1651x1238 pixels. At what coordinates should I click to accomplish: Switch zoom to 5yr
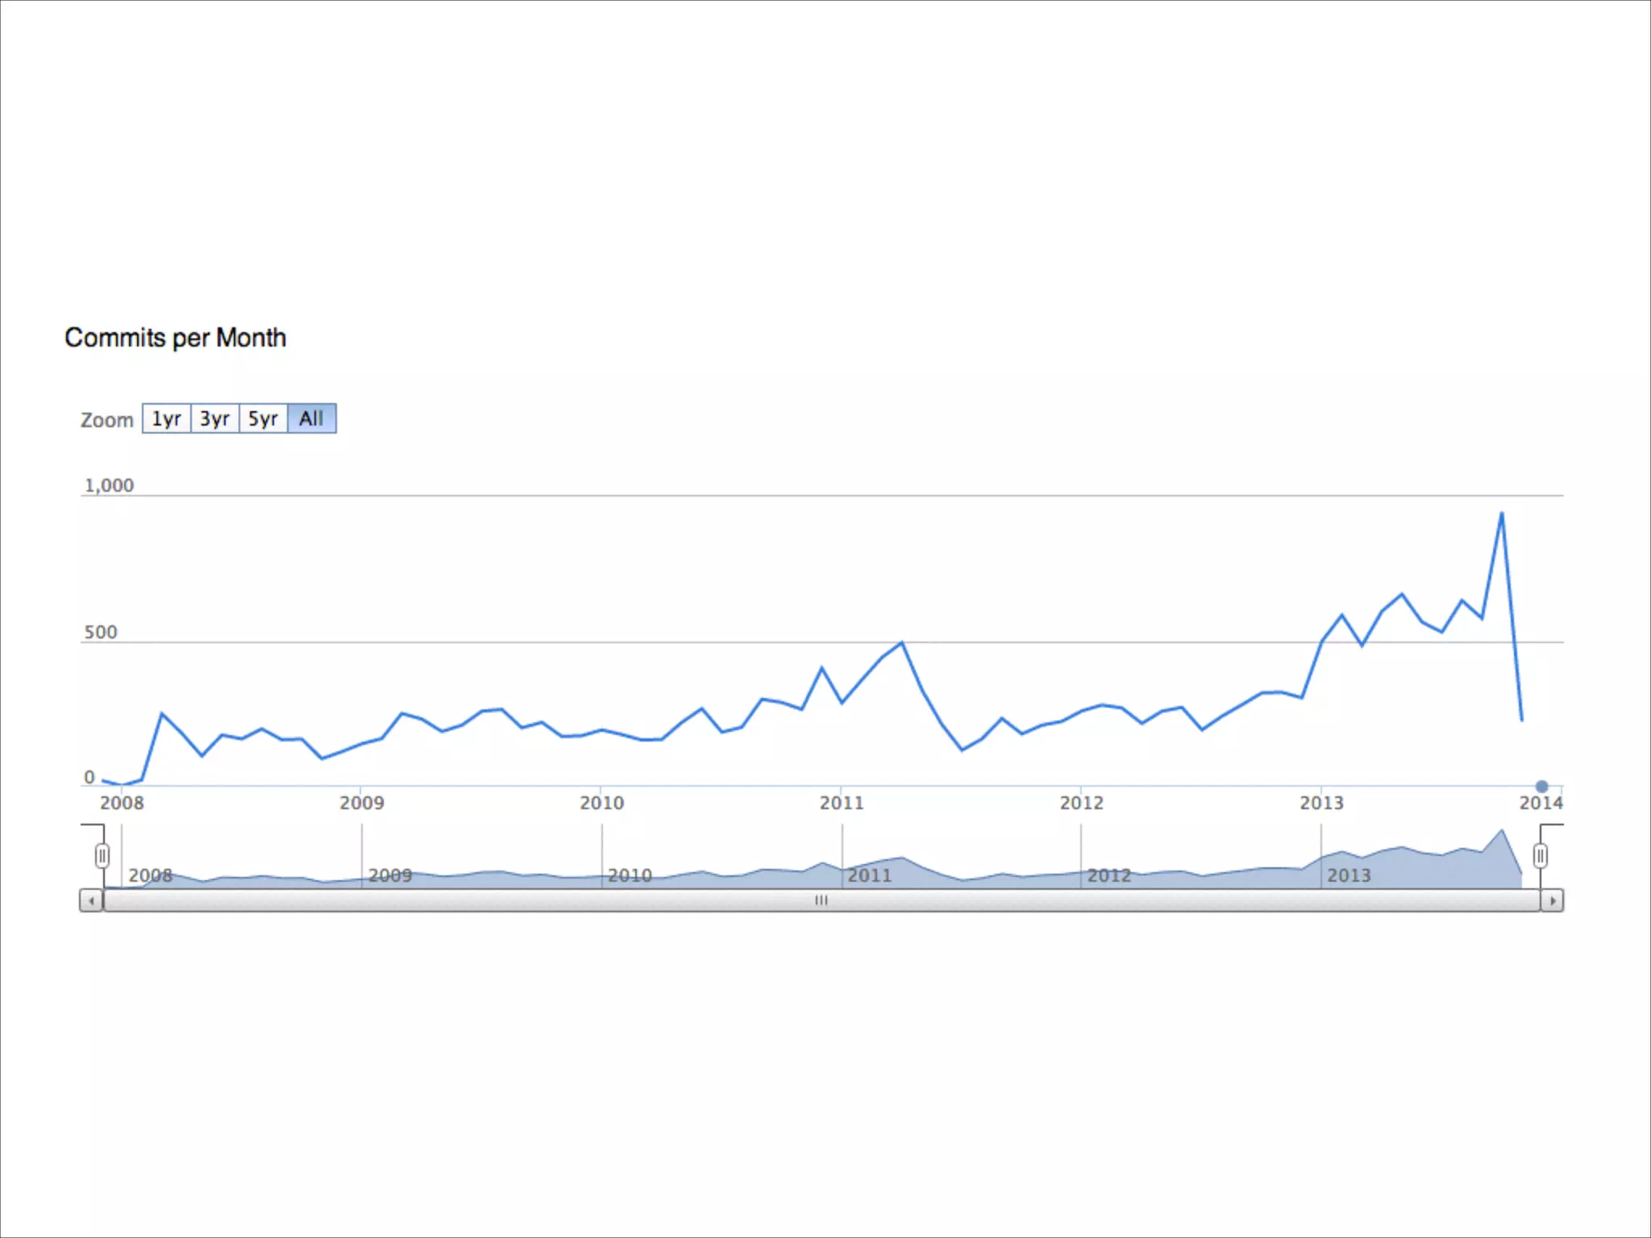[263, 418]
